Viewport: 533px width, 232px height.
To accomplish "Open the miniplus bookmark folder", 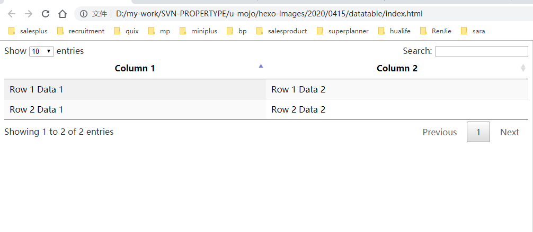I will 199,31.
